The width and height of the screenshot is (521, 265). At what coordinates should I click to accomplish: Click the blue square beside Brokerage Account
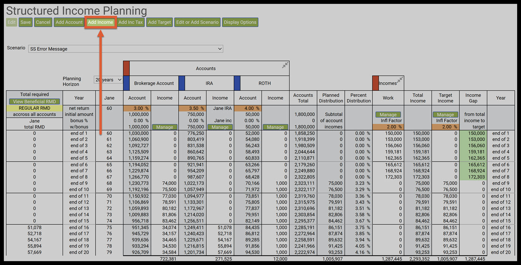(126, 83)
